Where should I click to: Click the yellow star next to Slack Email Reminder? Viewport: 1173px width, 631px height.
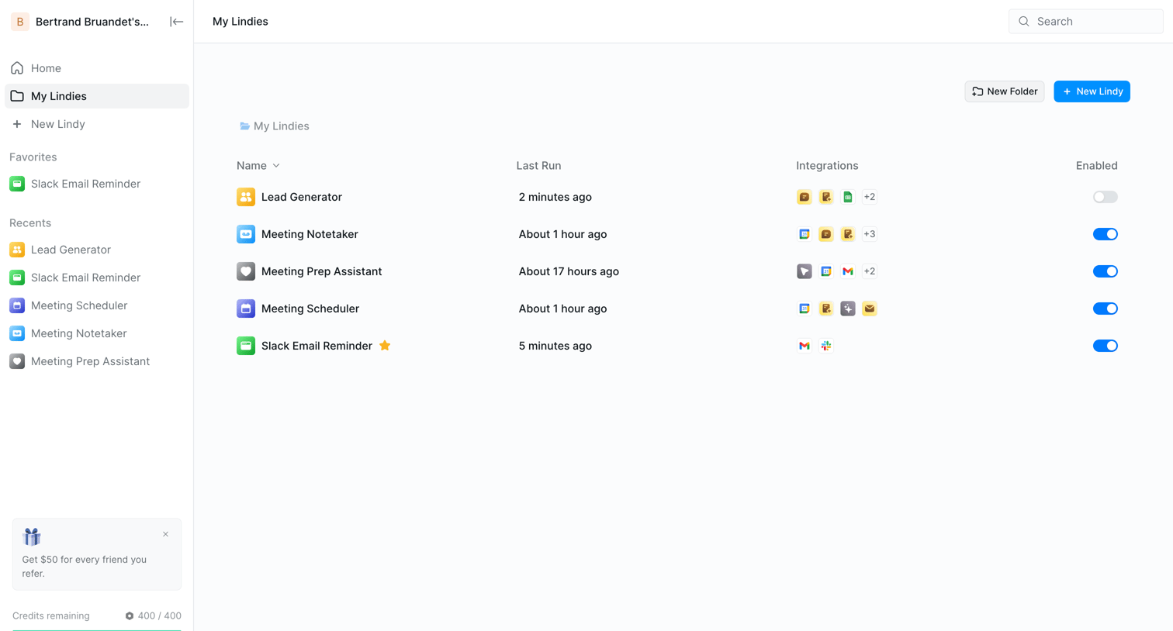(x=385, y=346)
